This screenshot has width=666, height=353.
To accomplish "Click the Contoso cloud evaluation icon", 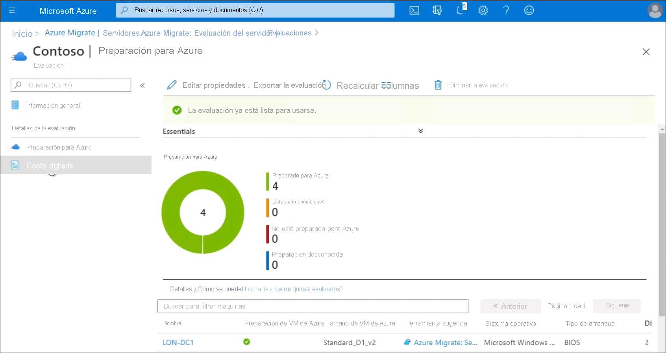I will point(19,57).
